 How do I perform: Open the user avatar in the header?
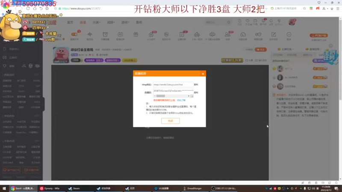pos(292,22)
